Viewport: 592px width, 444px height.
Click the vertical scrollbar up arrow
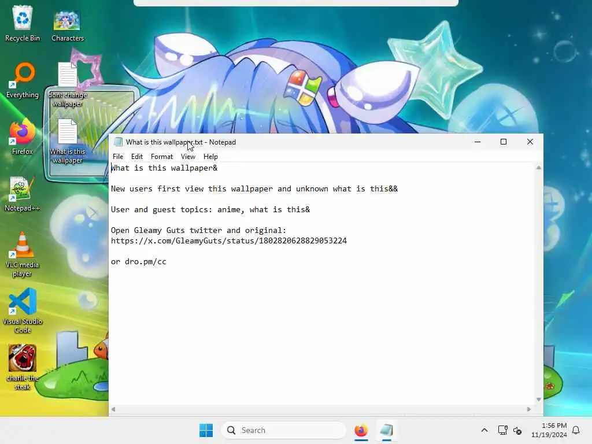(x=539, y=168)
